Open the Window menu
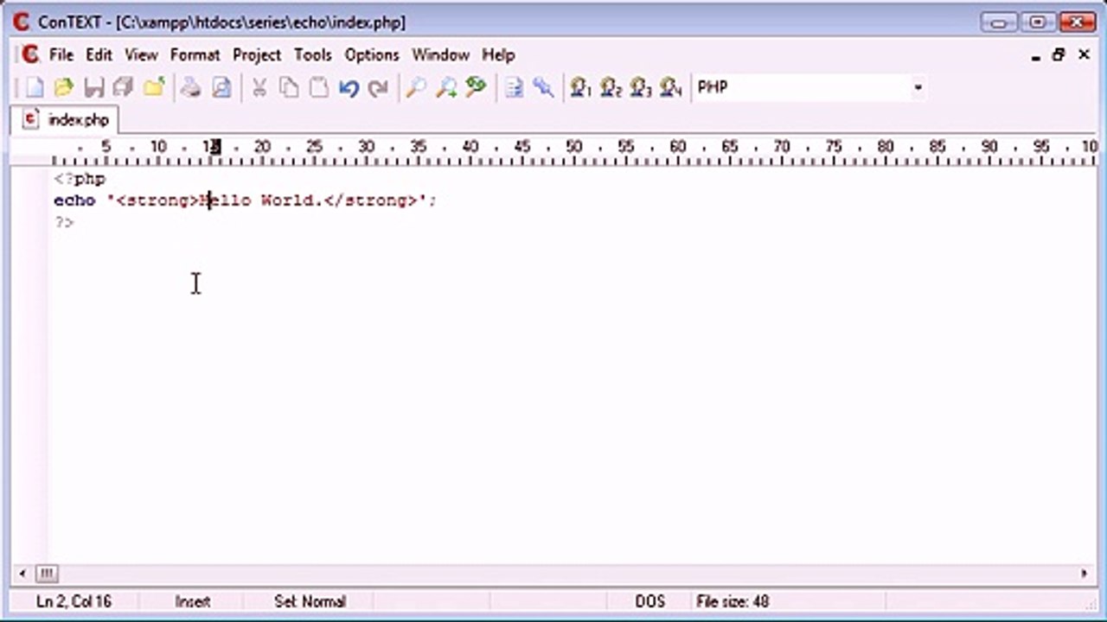The width and height of the screenshot is (1107, 622). [440, 54]
